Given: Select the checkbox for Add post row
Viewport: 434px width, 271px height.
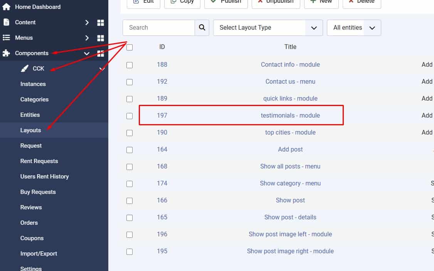Looking at the screenshot, I should [x=130, y=150].
